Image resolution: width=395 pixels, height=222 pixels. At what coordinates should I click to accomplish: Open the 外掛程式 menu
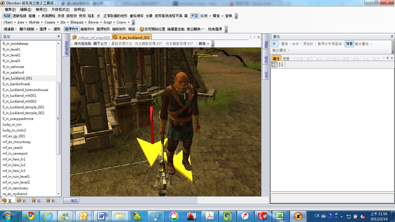point(60,10)
